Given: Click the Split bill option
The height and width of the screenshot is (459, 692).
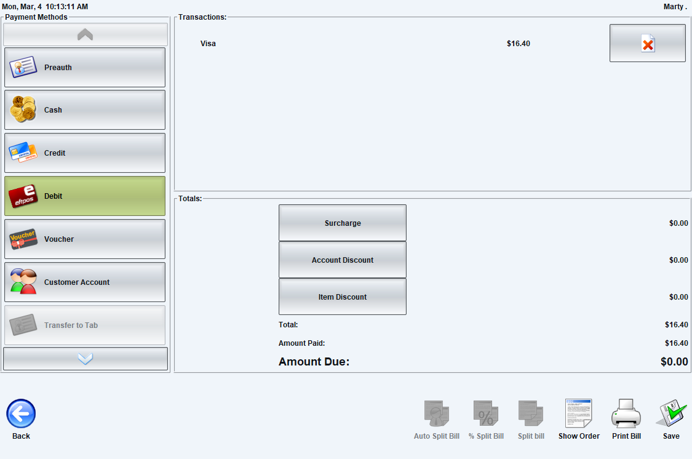Looking at the screenshot, I should [531, 419].
